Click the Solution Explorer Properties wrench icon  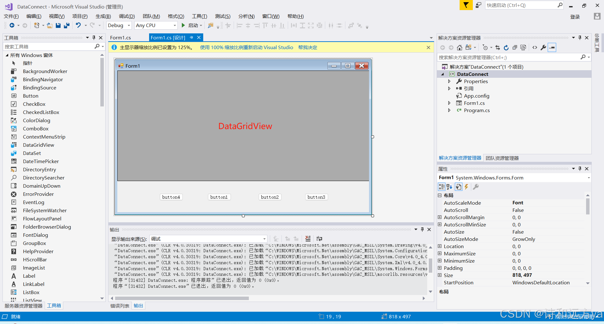(x=543, y=48)
